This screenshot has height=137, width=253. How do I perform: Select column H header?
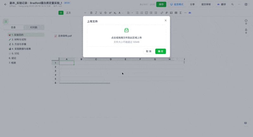point(170,59)
